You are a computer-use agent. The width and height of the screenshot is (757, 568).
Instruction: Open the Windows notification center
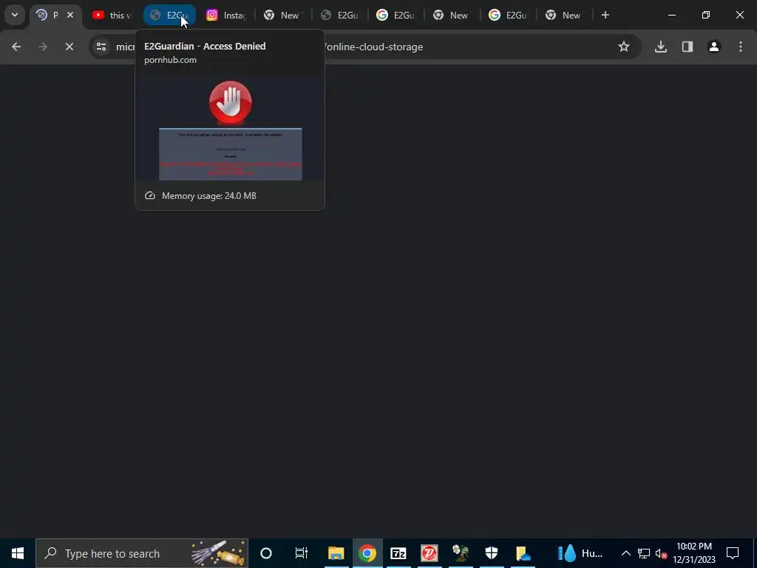(x=733, y=553)
